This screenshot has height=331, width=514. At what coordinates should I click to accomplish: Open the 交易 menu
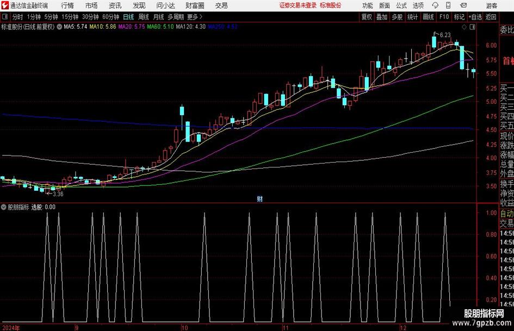(221, 5)
